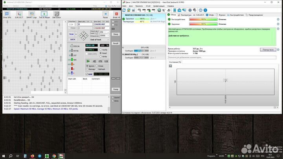Select the Refresh radio button

(x=97, y=69)
